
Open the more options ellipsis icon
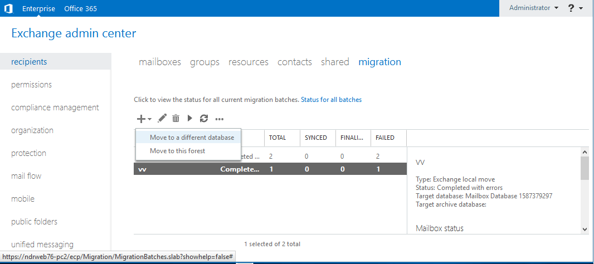(x=220, y=119)
